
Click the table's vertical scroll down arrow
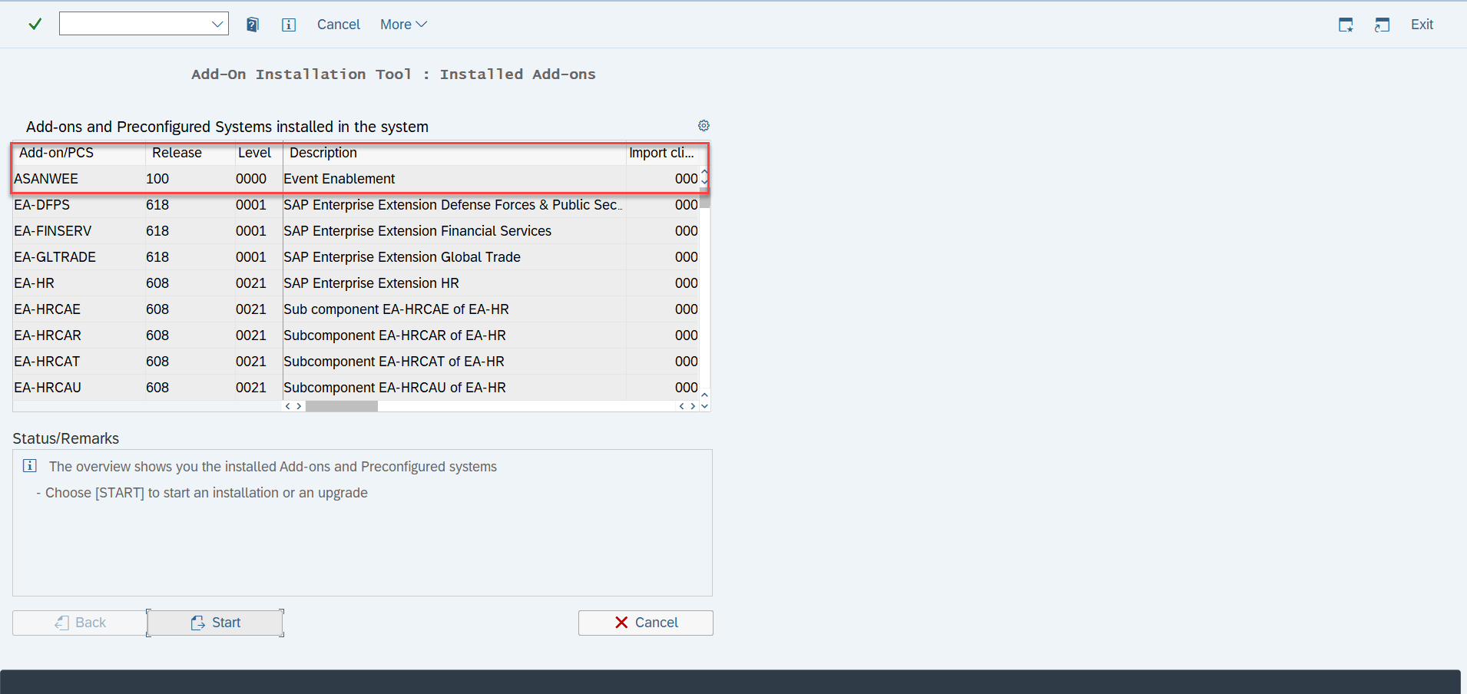pyautogui.click(x=704, y=406)
